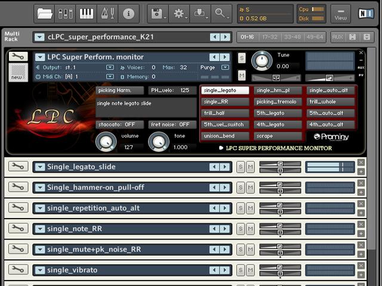This screenshot has height=286, width=382.
Task: Click the magnifier search icon
Action: (x=221, y=13)
